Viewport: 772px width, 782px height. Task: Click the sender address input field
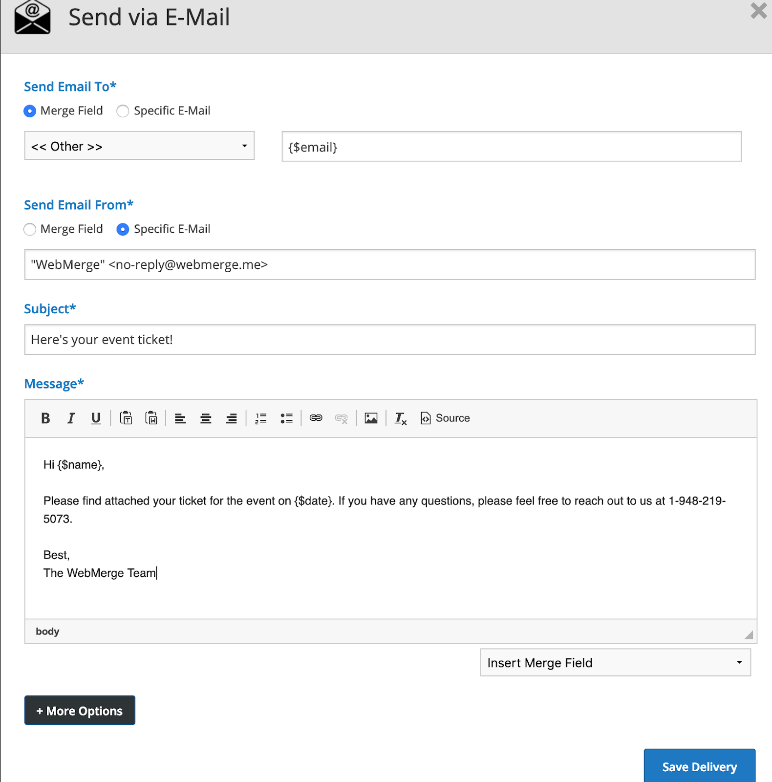390,265
